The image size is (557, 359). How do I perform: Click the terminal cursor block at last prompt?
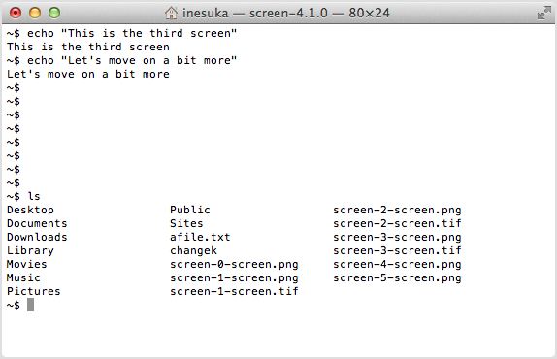pos(30,305)
